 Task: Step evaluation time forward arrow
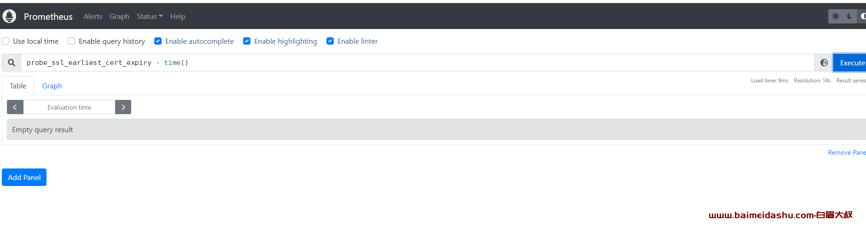(x=123, y=107)
